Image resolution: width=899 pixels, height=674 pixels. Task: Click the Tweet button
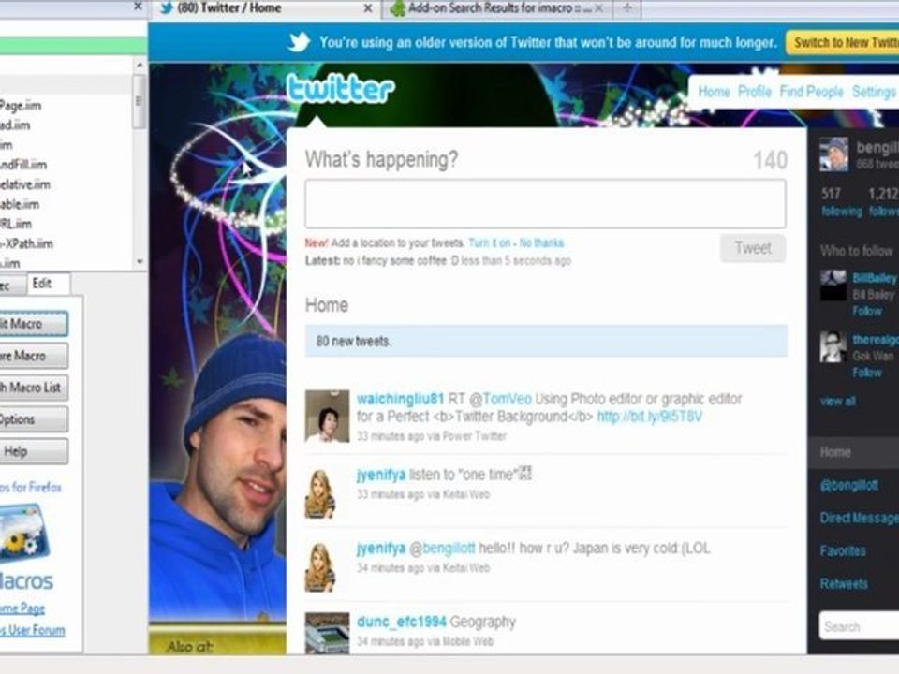pyautogui.click(x=753, y=248)
